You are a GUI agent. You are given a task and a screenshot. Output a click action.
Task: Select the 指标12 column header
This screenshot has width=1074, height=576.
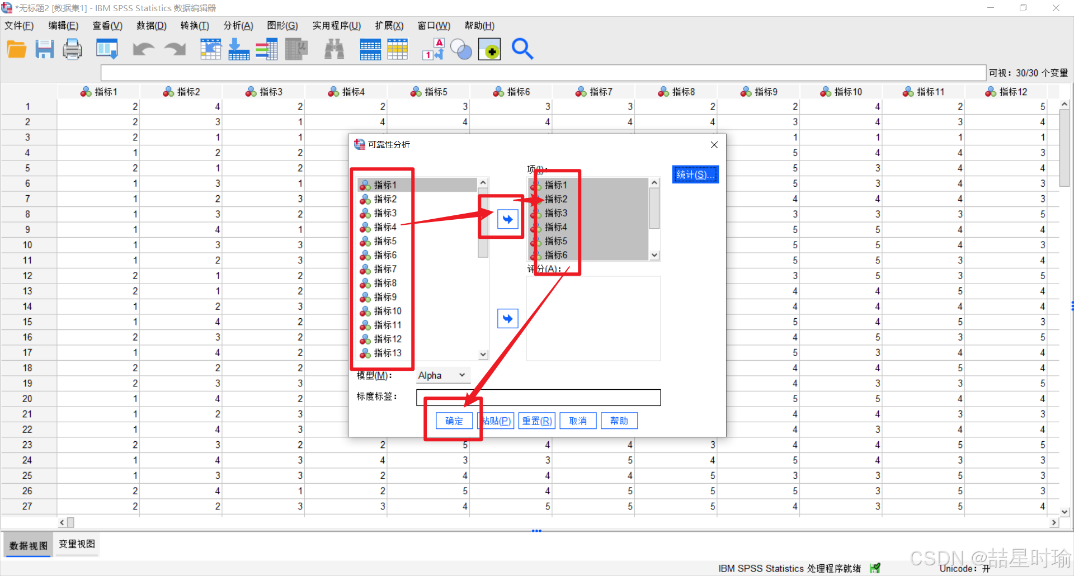pos(1006,92)
